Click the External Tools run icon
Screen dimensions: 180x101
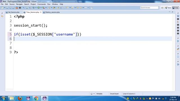tap(44, 8)
